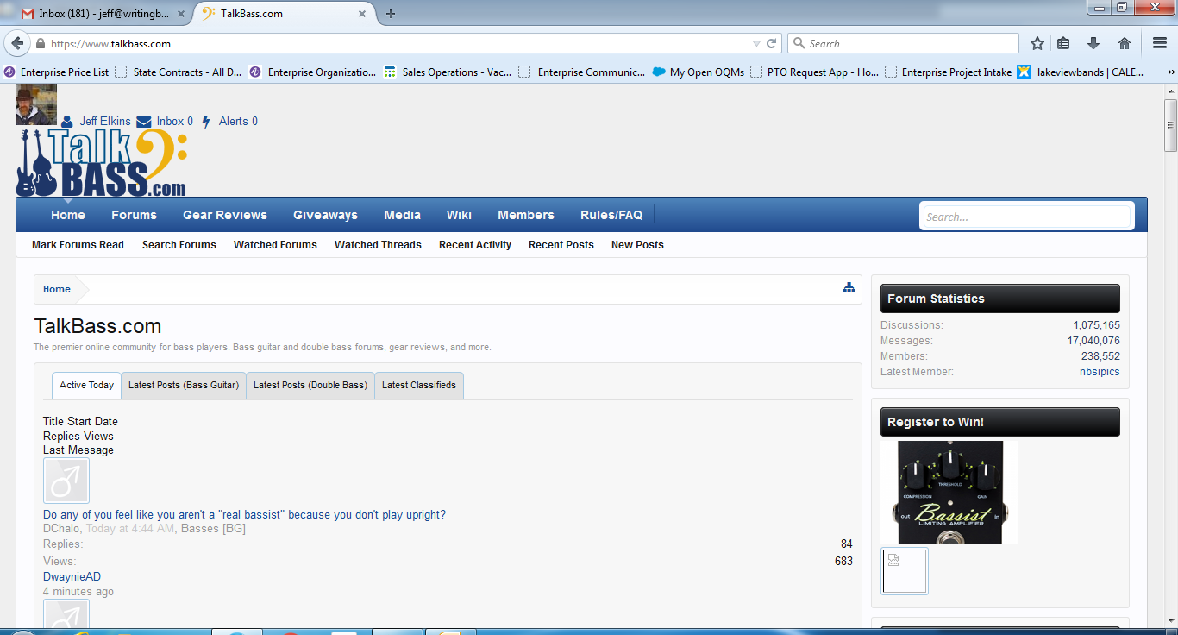The height and width of the screenshot is (635, 1178).
Task: Open the DChalo member link
Action: (61, 529)
